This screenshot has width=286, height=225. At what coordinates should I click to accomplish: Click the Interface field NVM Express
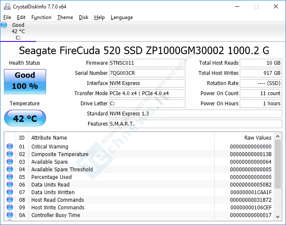coord(147,83)
